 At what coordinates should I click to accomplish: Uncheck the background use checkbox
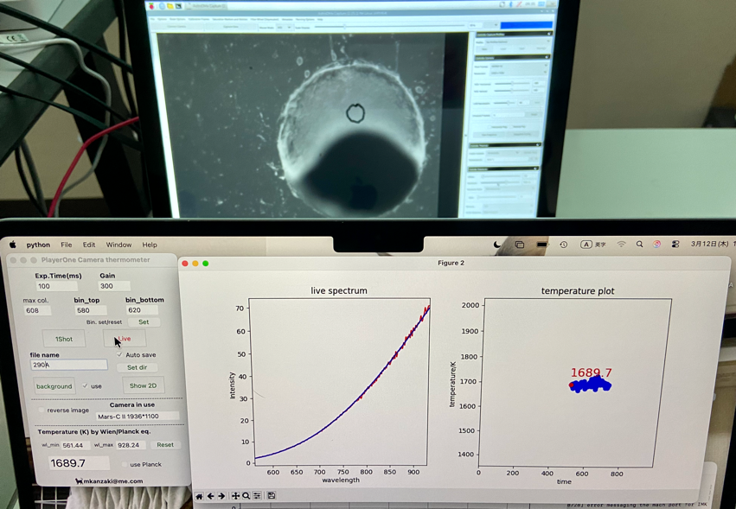pos(85,386)
